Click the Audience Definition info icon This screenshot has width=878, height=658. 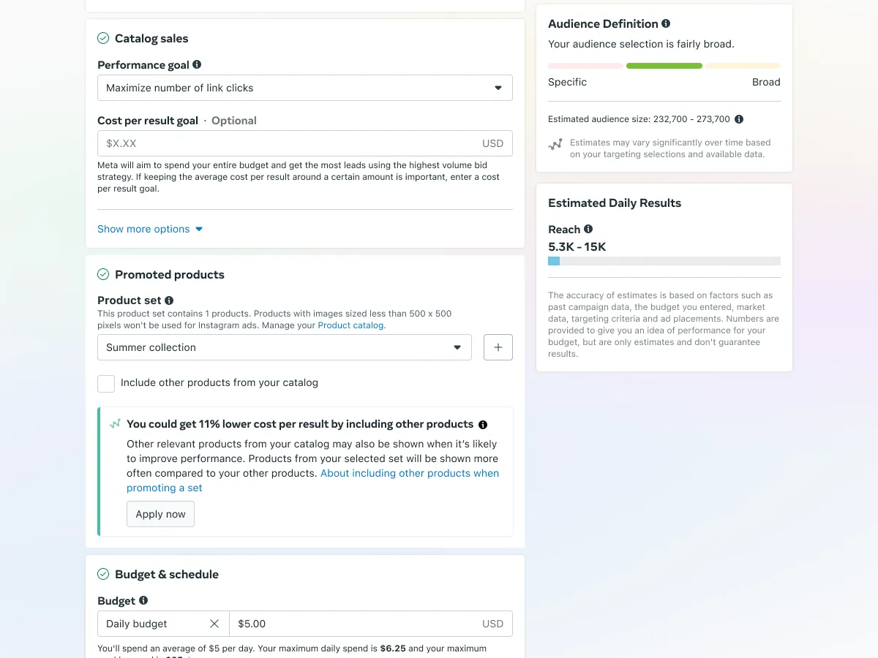coord(666,23)
